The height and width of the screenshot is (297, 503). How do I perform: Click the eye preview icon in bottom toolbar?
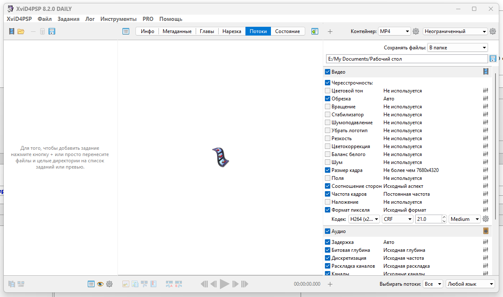(100, 284)
